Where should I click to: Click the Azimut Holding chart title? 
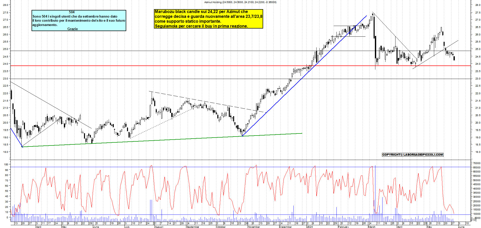240,2
